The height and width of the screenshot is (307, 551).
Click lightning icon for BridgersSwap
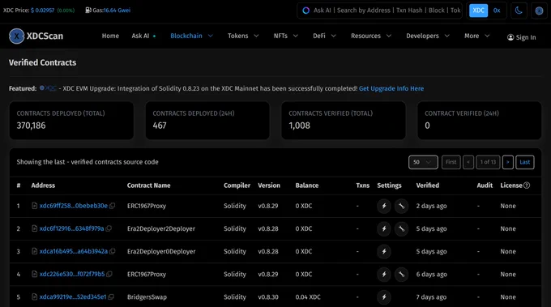point(384,297)
